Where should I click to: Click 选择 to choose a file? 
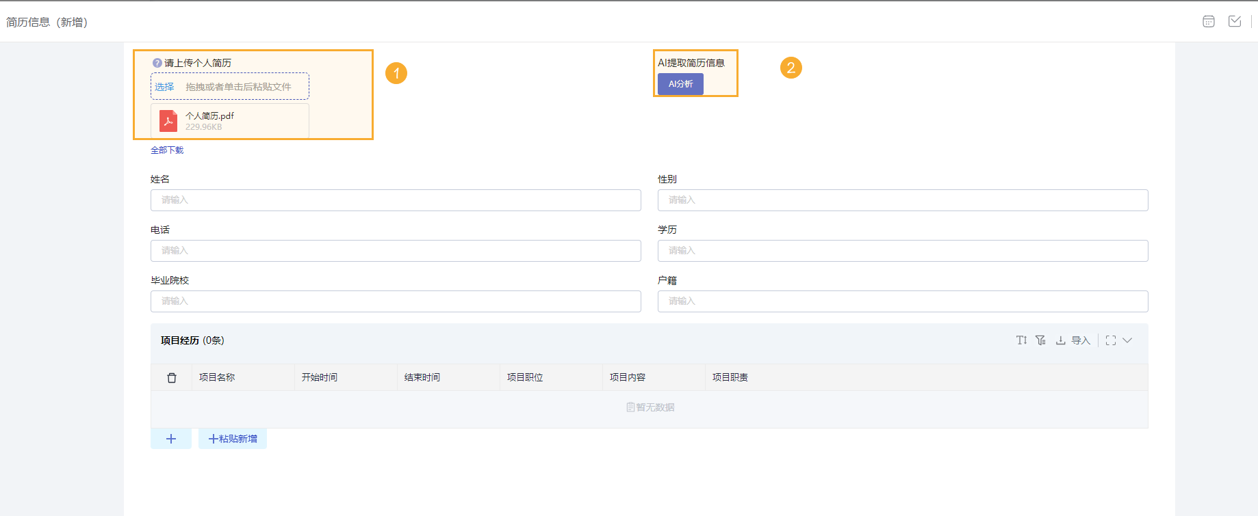click(x=164, y=87)
